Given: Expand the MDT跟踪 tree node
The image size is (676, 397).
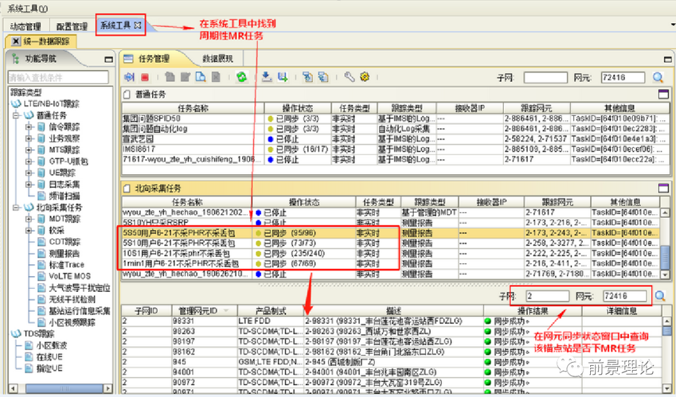Looking at the screenshot, I should click(29, 219).
